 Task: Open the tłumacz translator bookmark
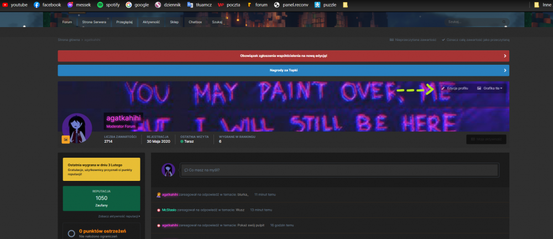(x=199, y=5)
